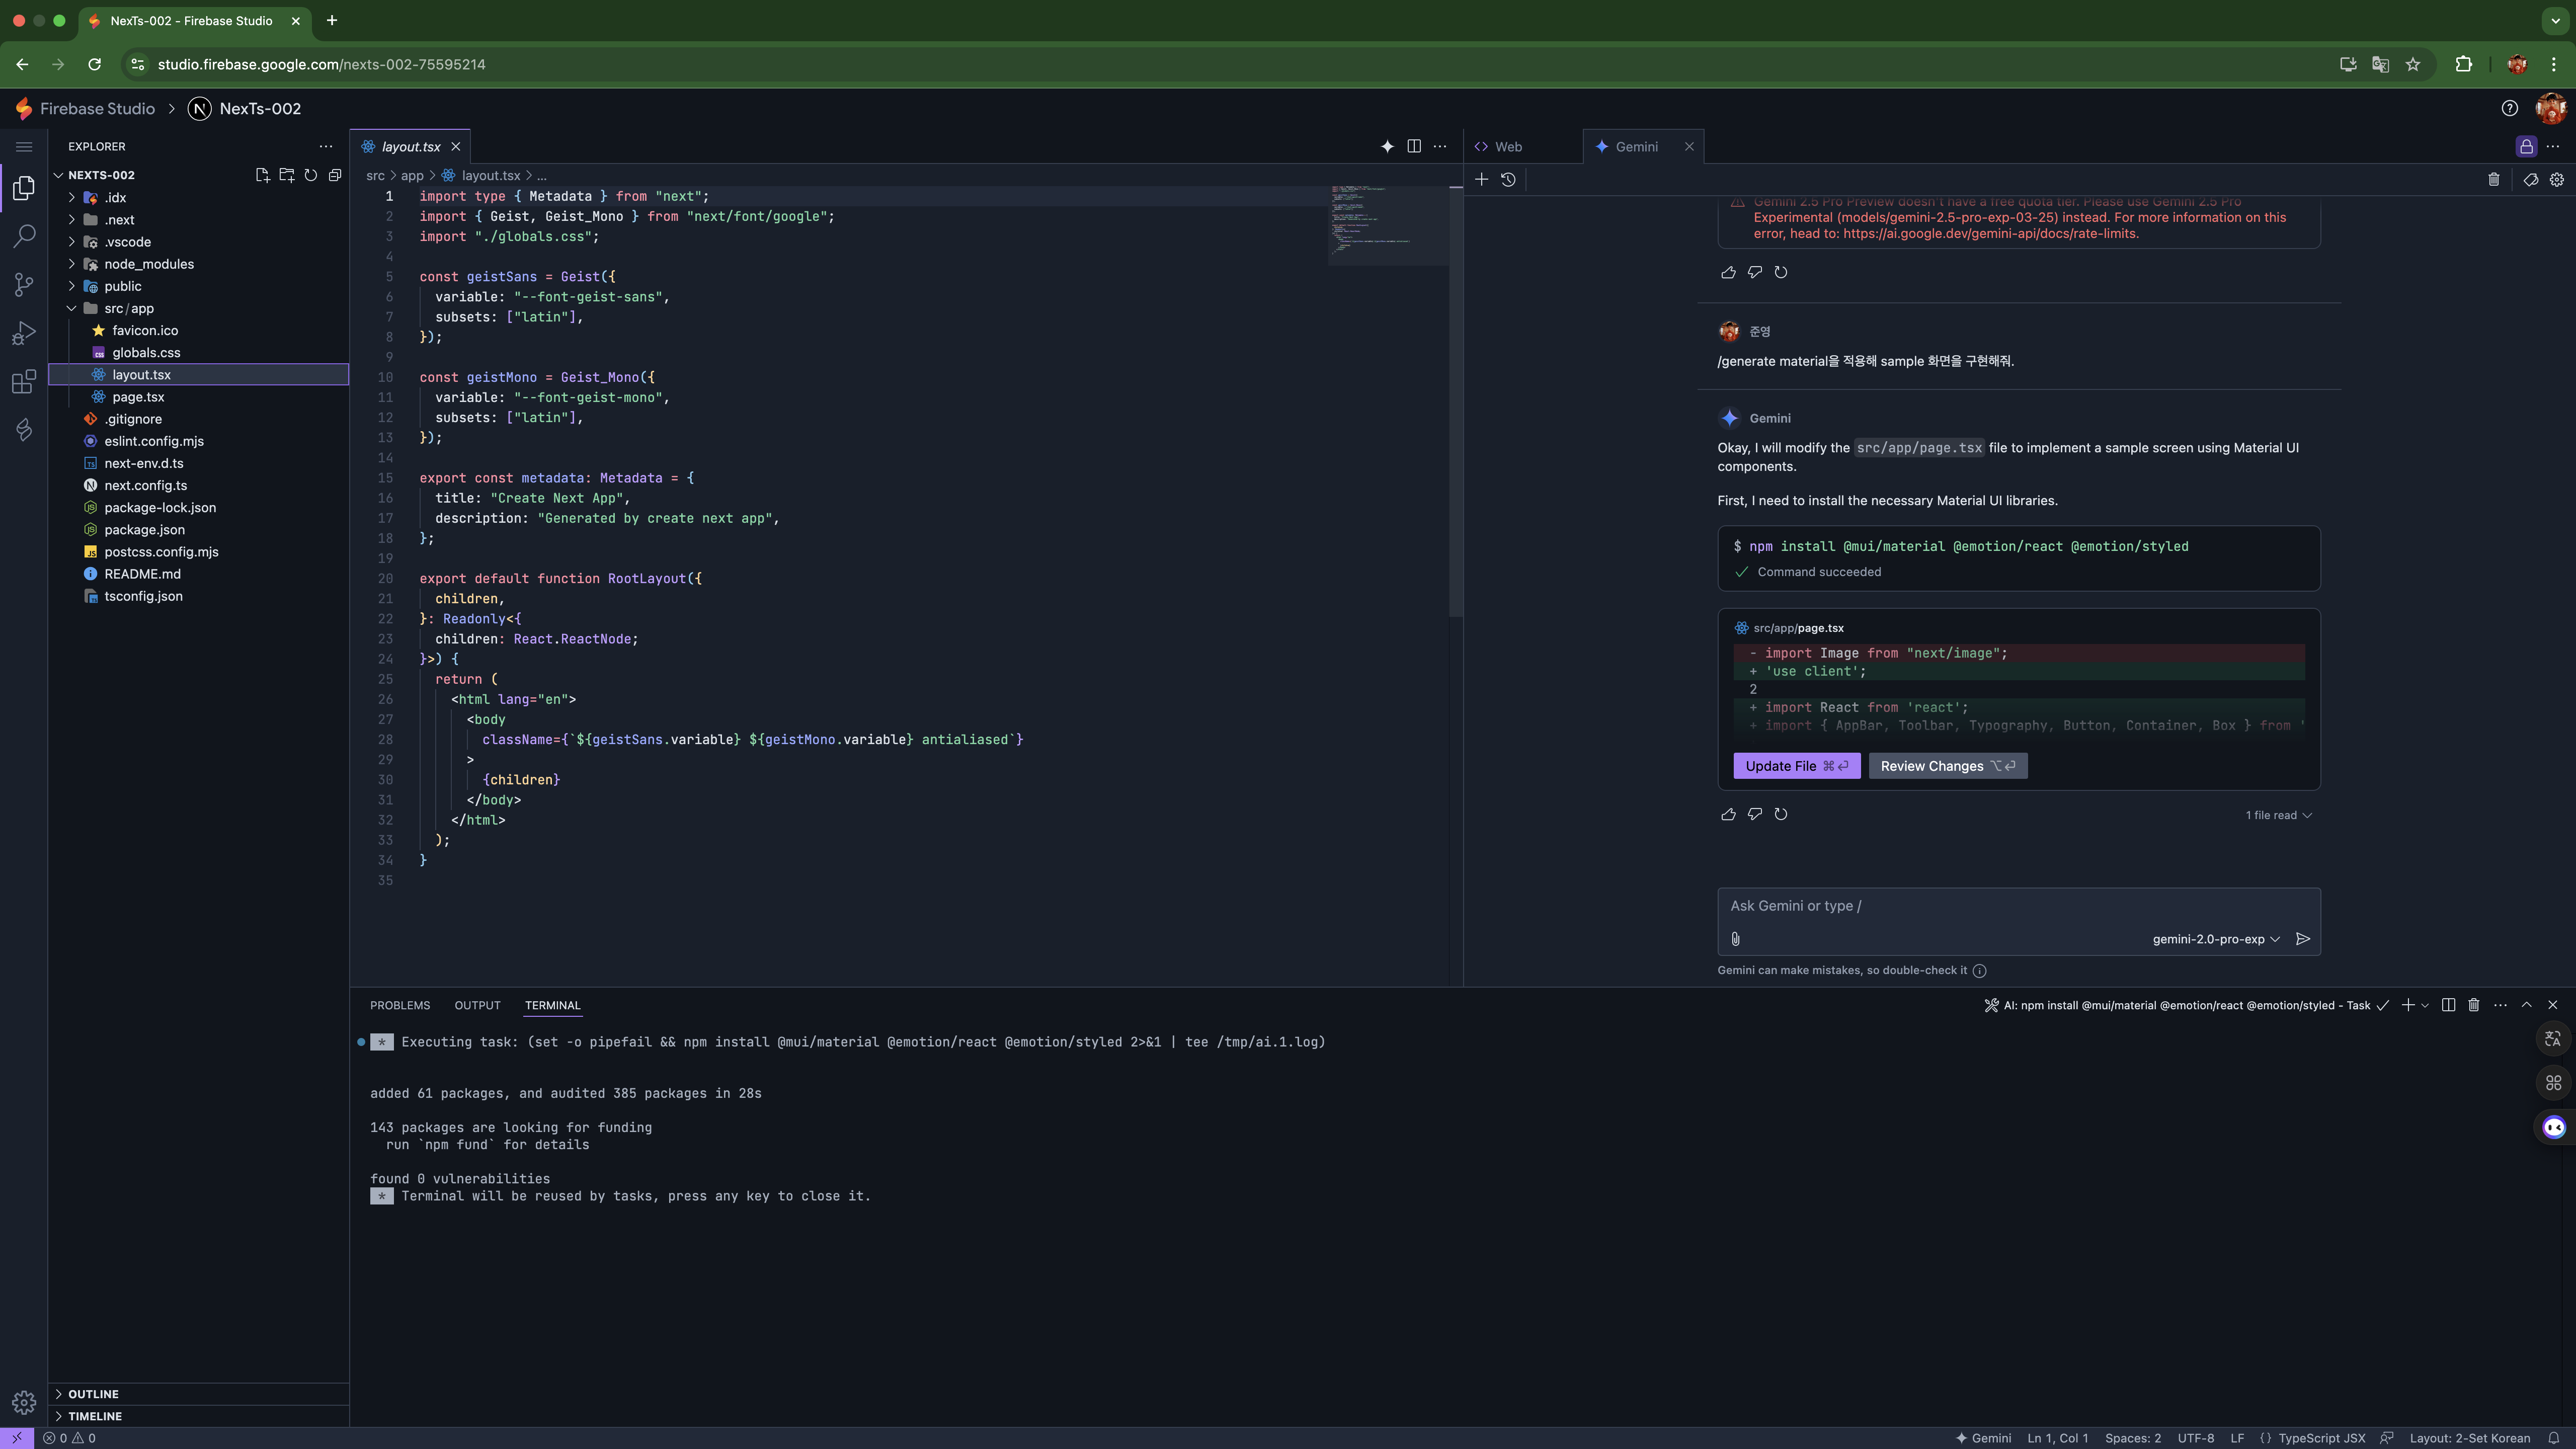2576x1449 pixels.
Task: Click the send message arrow icon
Action: (2302, 939)
